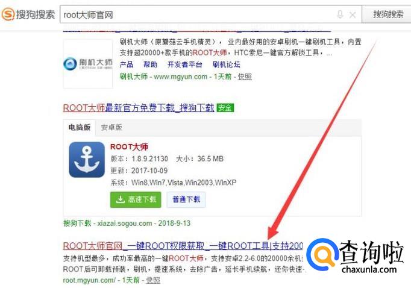Screen dimensions: 411x288
Task: Click the 刷机大师 - www.mgyun.com URL text
Action: (x=163, y=77)
